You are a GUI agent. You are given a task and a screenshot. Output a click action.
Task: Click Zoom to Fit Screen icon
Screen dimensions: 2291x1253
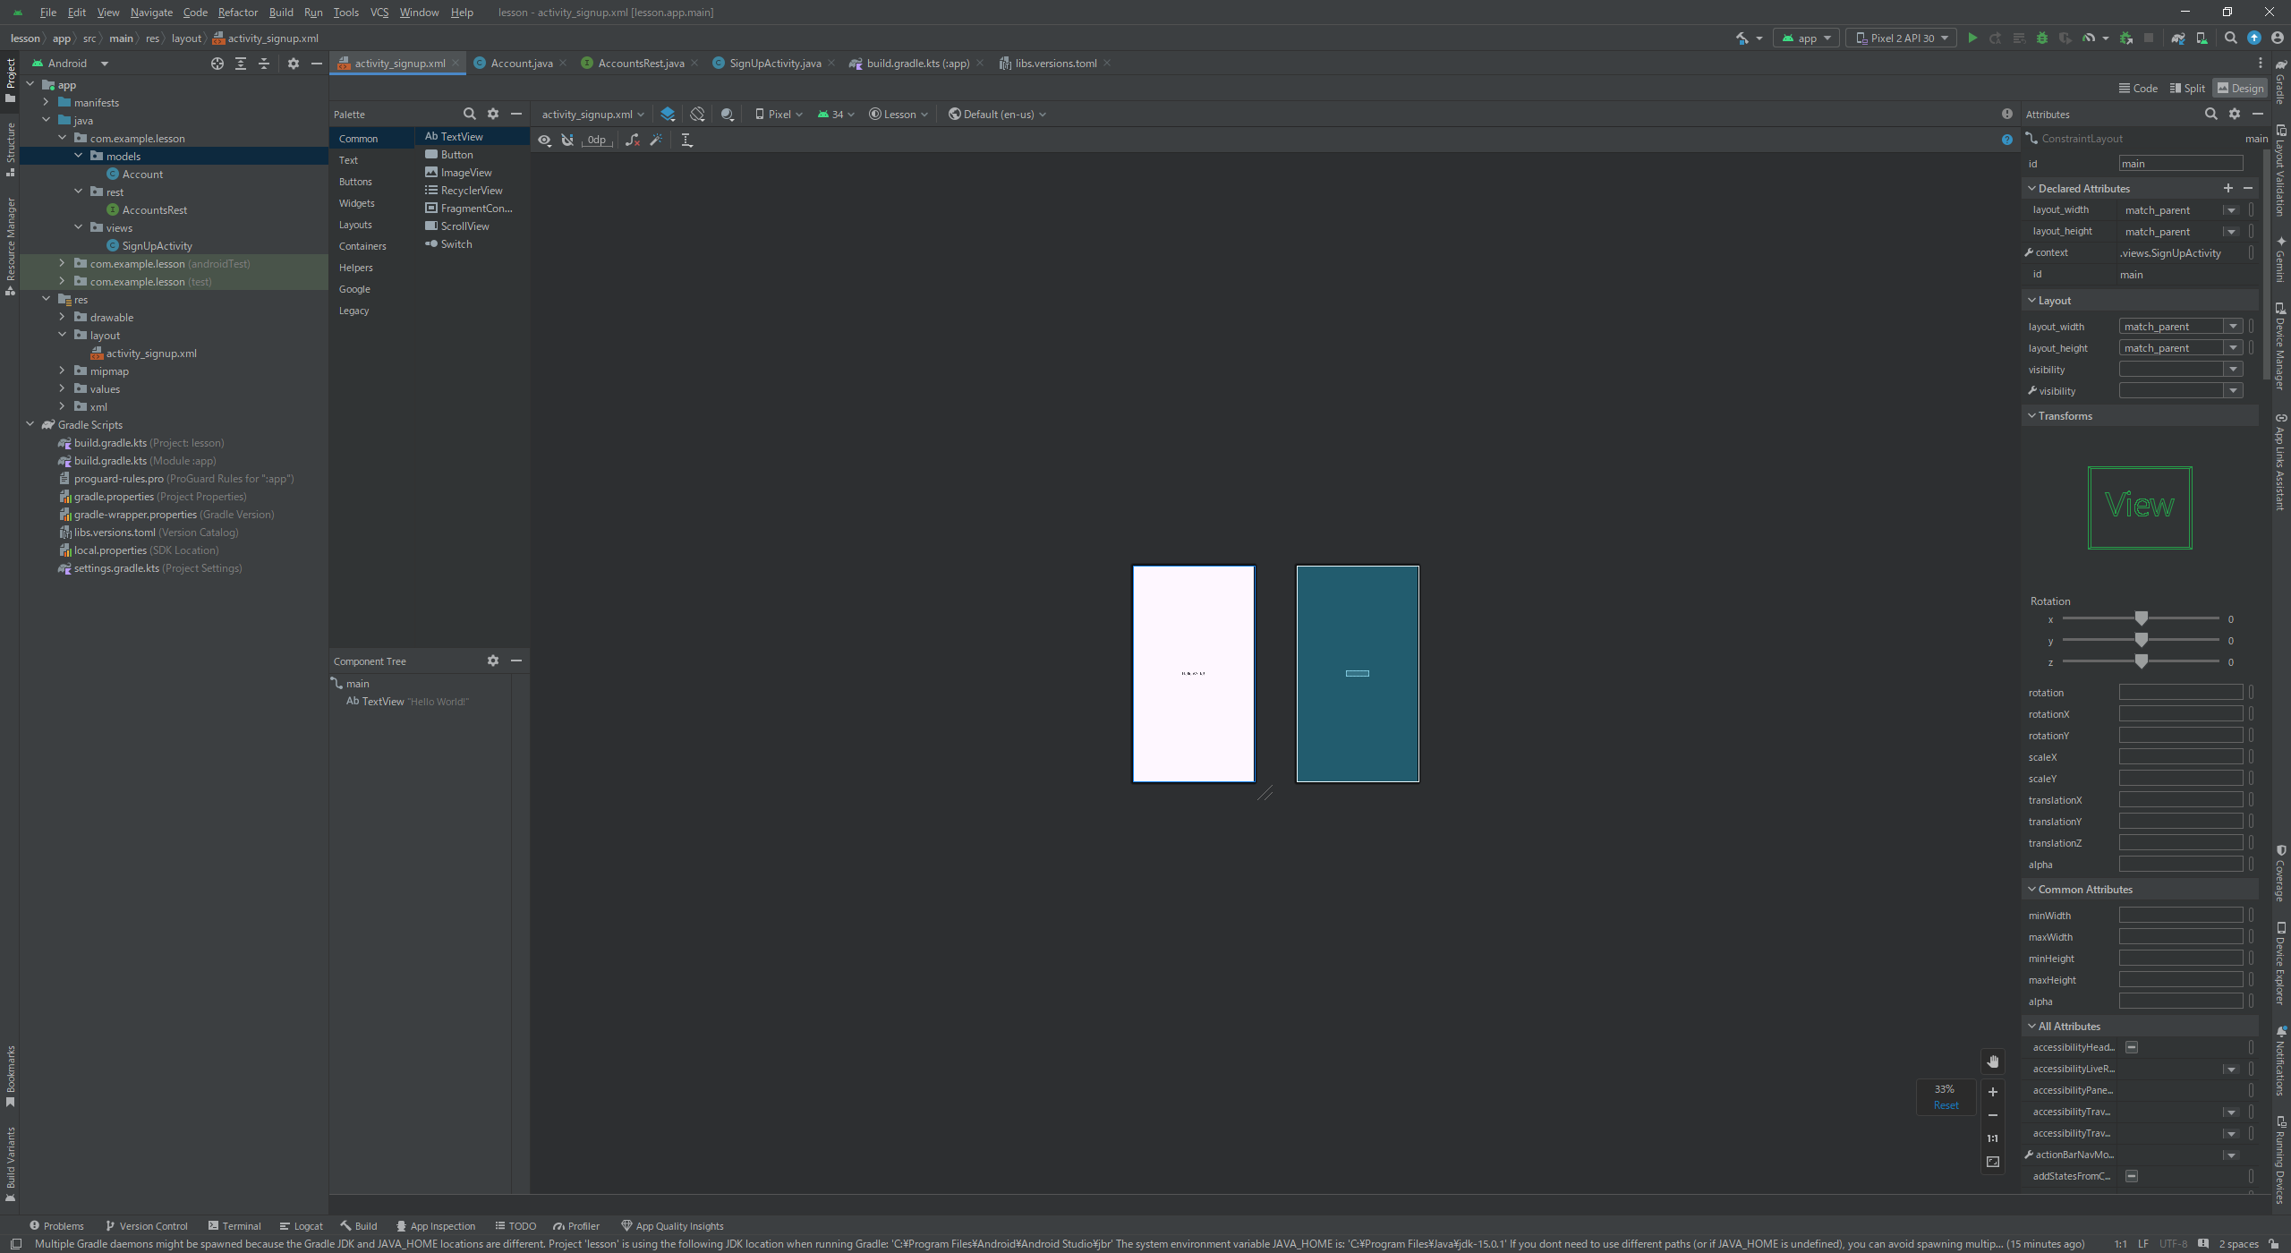[1993, 1162]
